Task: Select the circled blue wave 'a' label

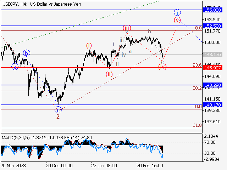Action: click(x=15, y=67)
